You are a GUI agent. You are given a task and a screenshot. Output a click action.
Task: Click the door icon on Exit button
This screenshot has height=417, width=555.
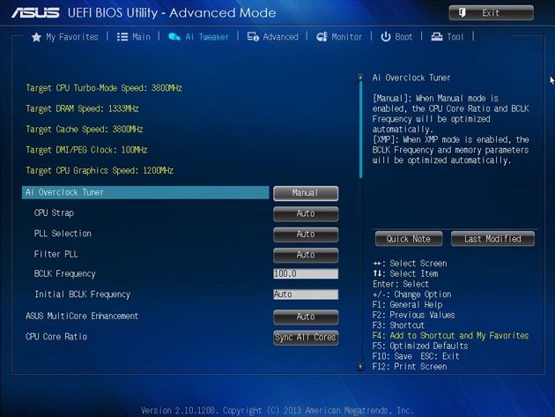point(462,13)
